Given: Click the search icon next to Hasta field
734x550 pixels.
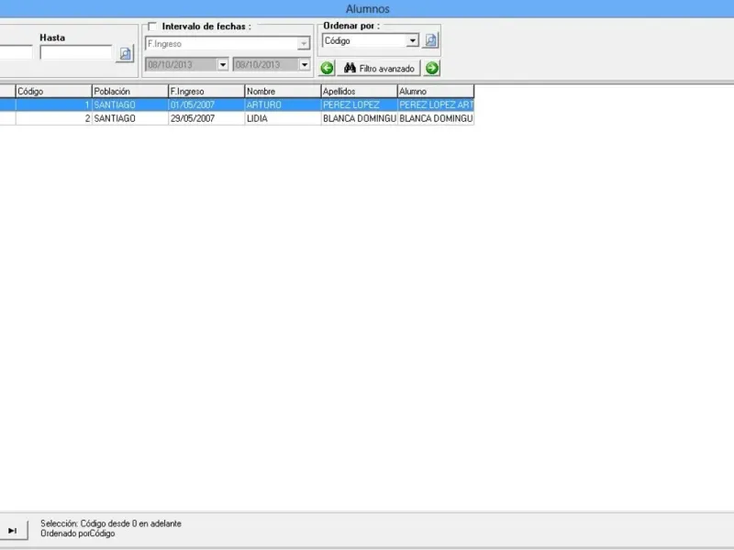Looking at the screenshot, I should pyautogui.click(x=125, y=53).
